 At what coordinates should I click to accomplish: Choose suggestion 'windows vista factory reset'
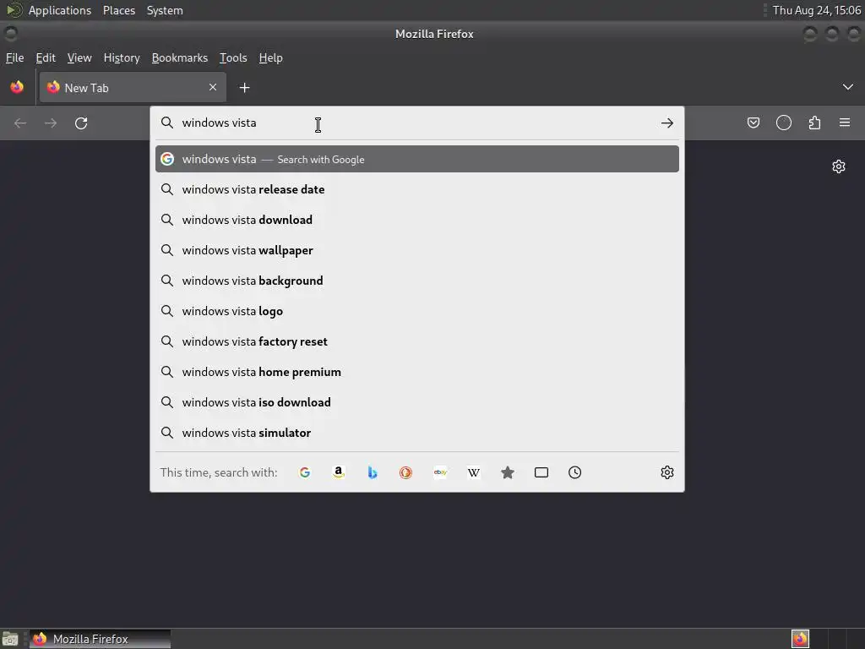(x=417, y=341)
